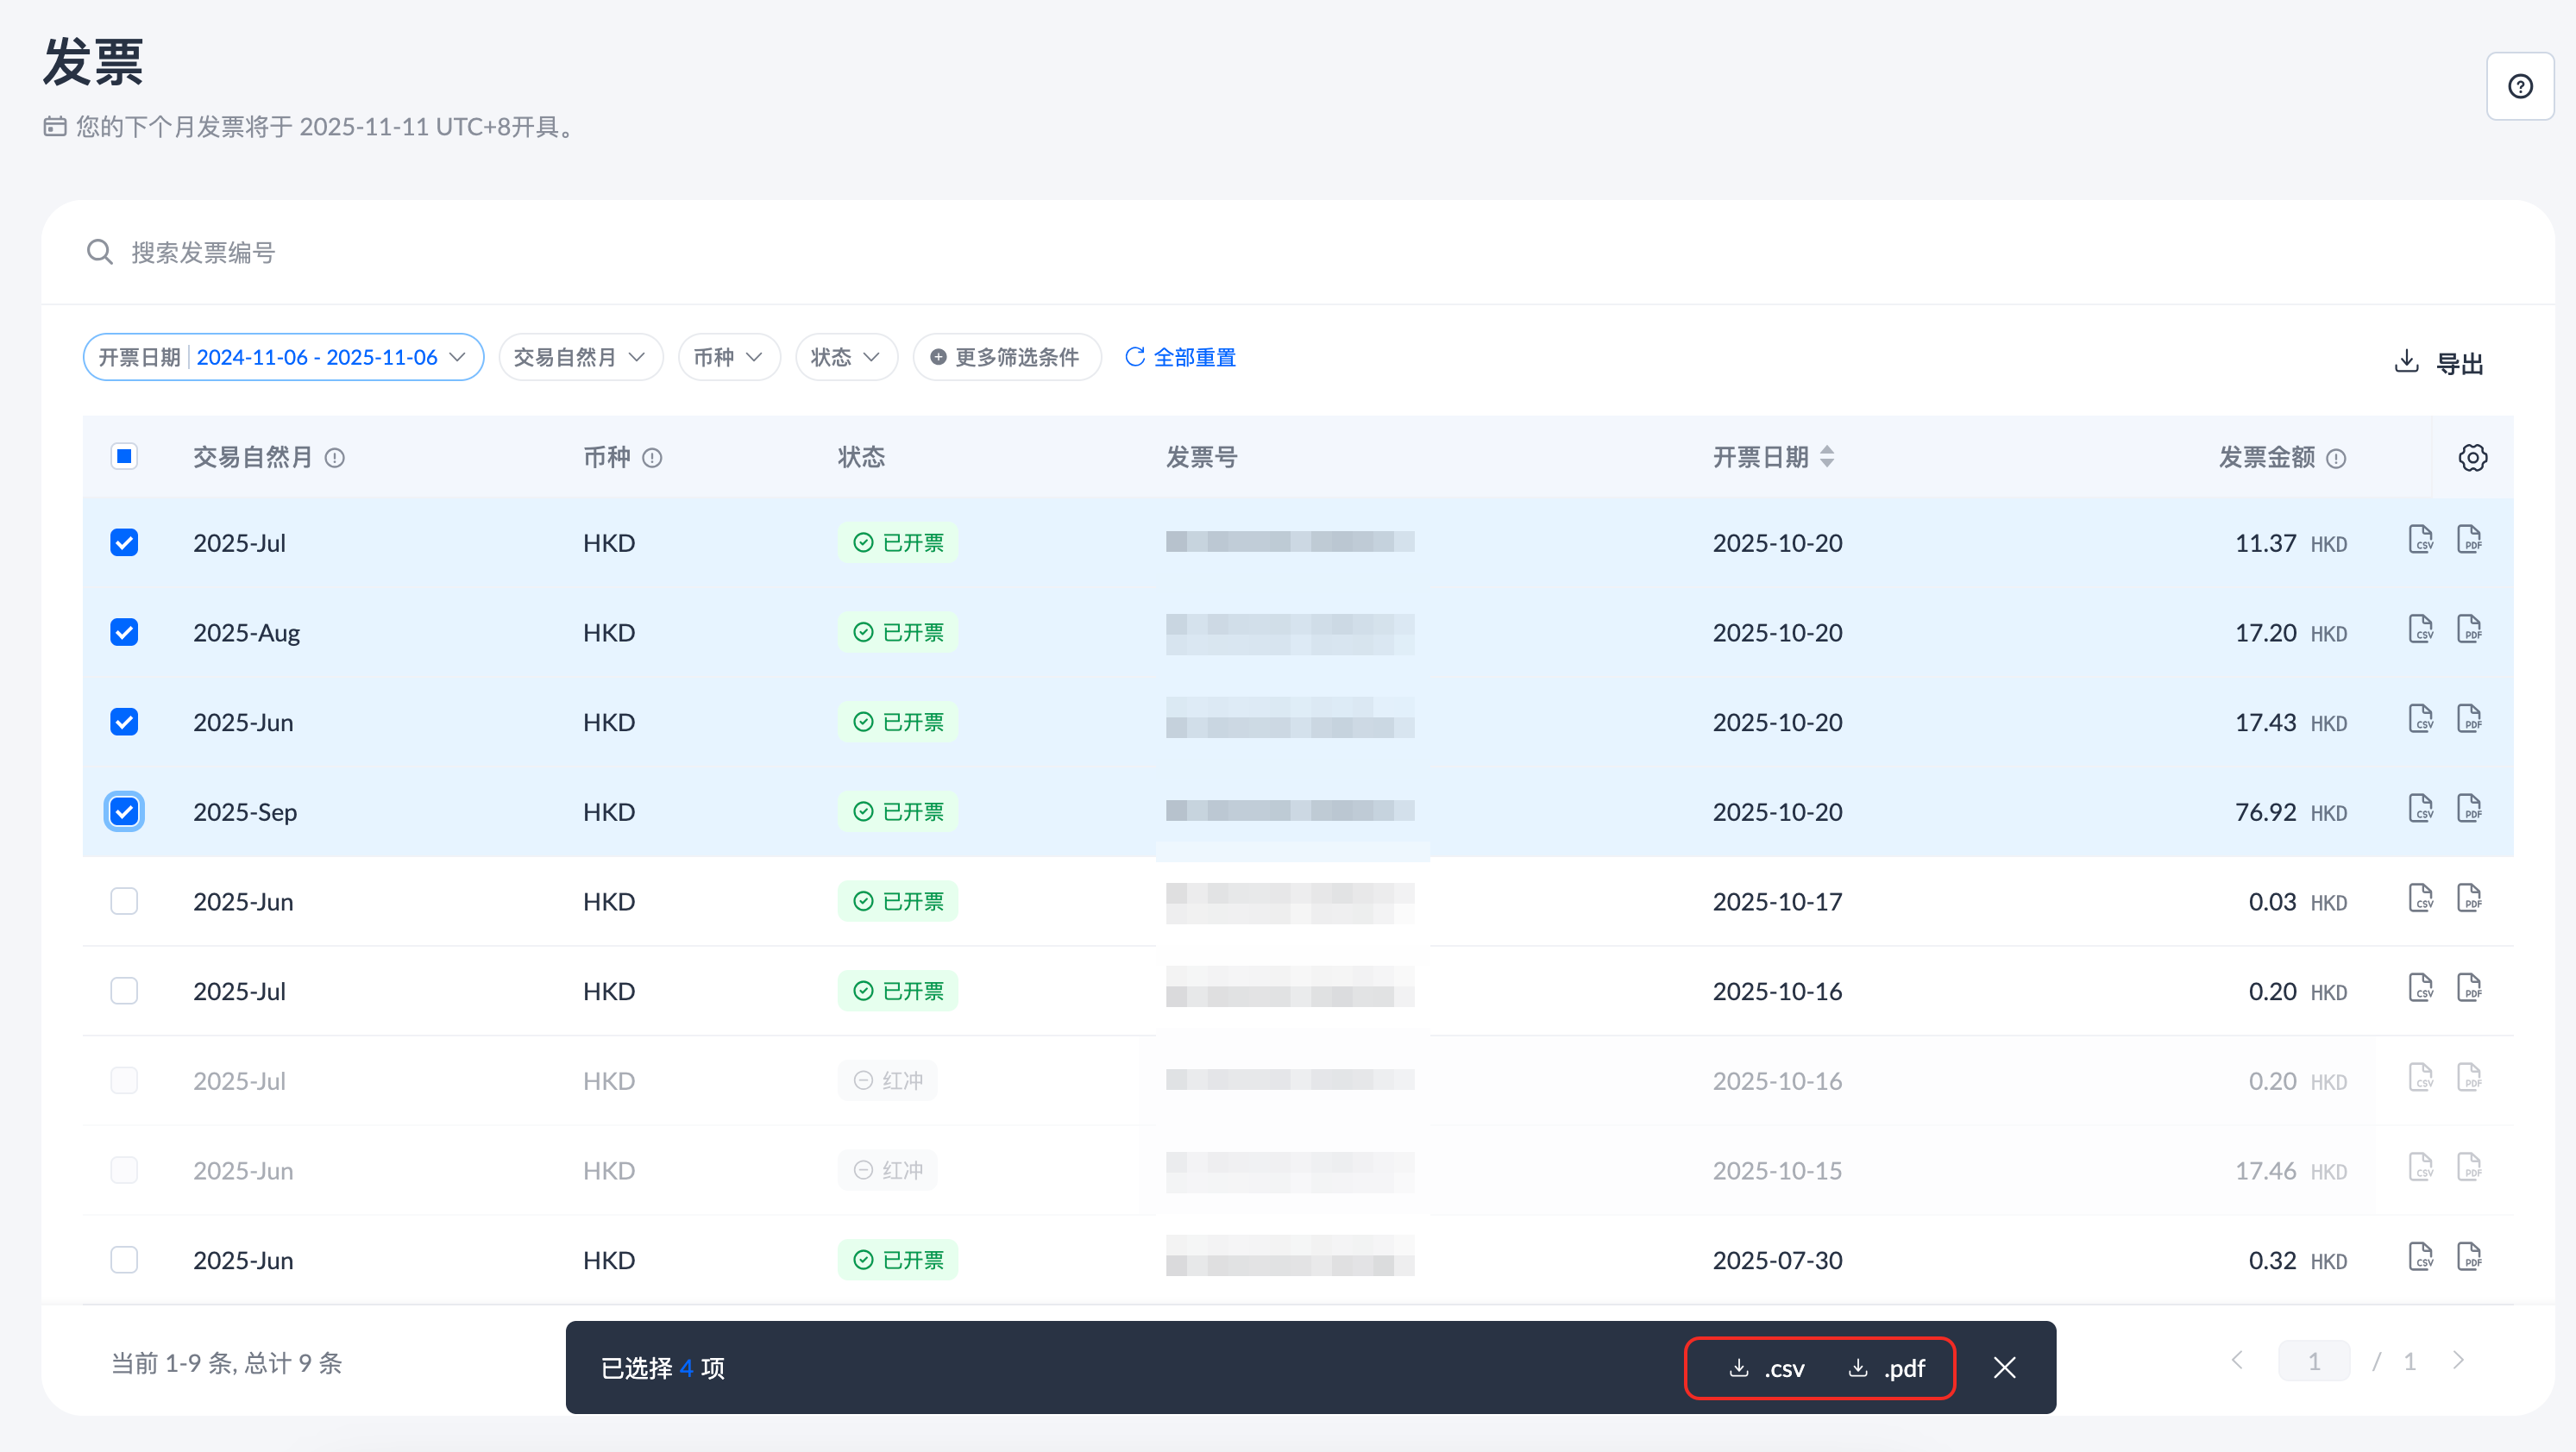Download CSV for 0.03 HKD invoice

tap(2420, 898)
